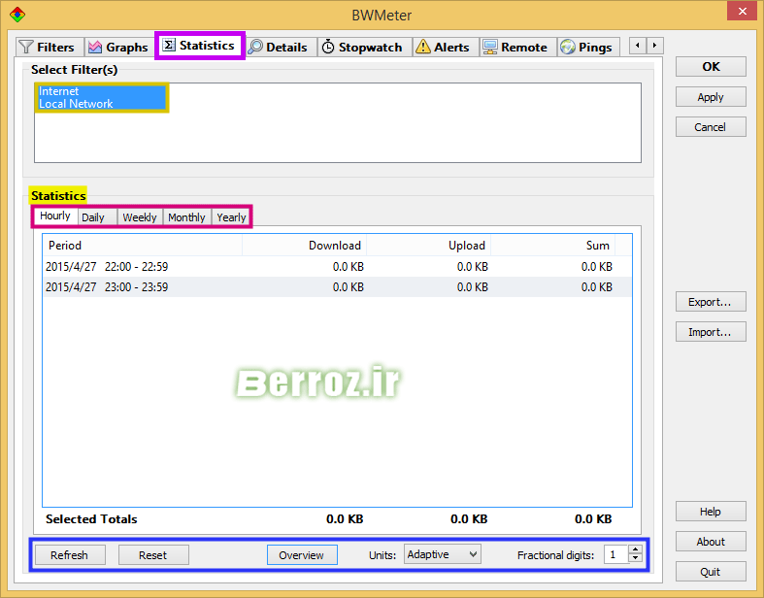Open the Filters tab with funnel icon
The width and height of the screenshot is (764, 598).
click(48, 47)
